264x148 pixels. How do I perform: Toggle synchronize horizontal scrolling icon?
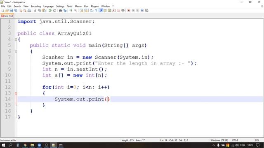click(86, 10)
